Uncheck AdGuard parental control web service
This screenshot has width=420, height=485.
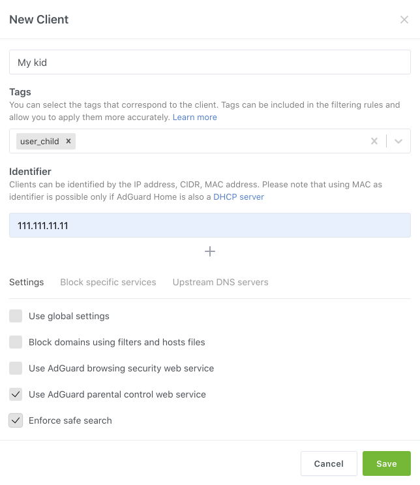click(x=16, y=394)
